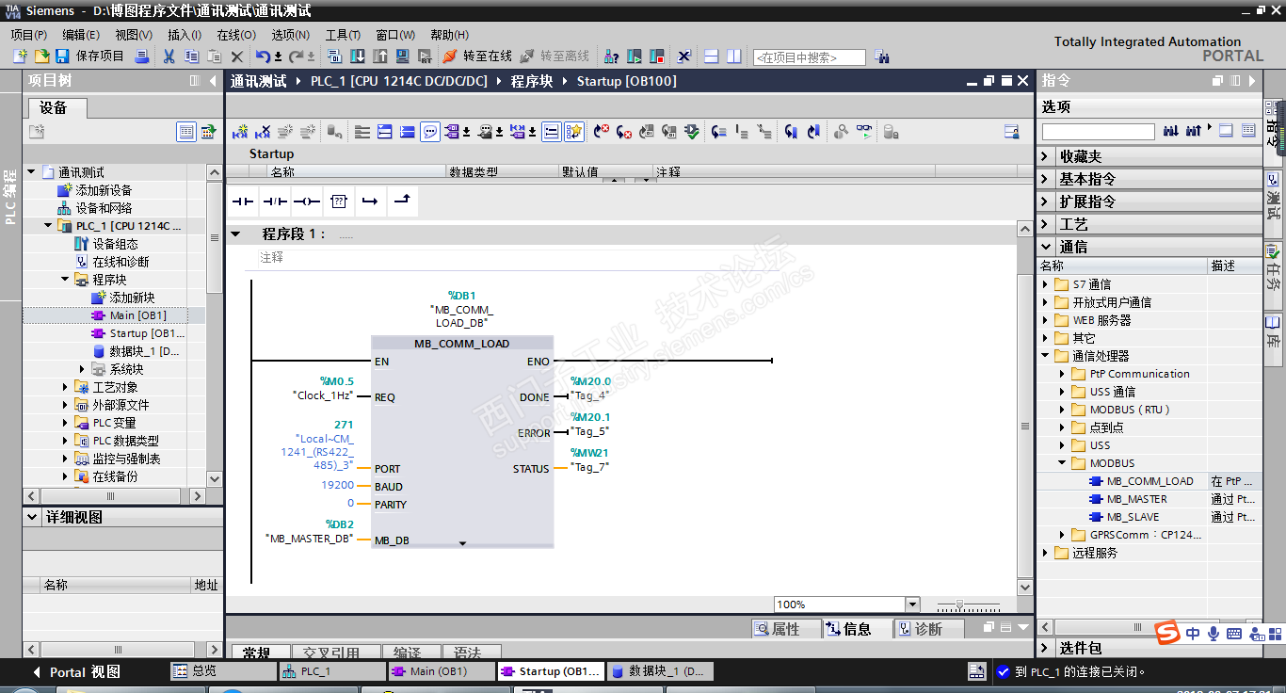Undo the last action
This screenshot has width=1286, height=693.
(263, 56)
